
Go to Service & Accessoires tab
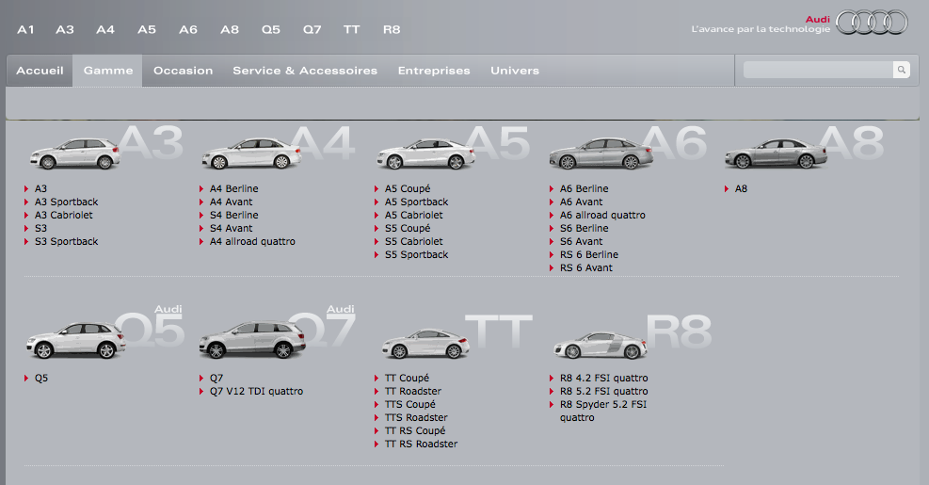coord(305,71)
